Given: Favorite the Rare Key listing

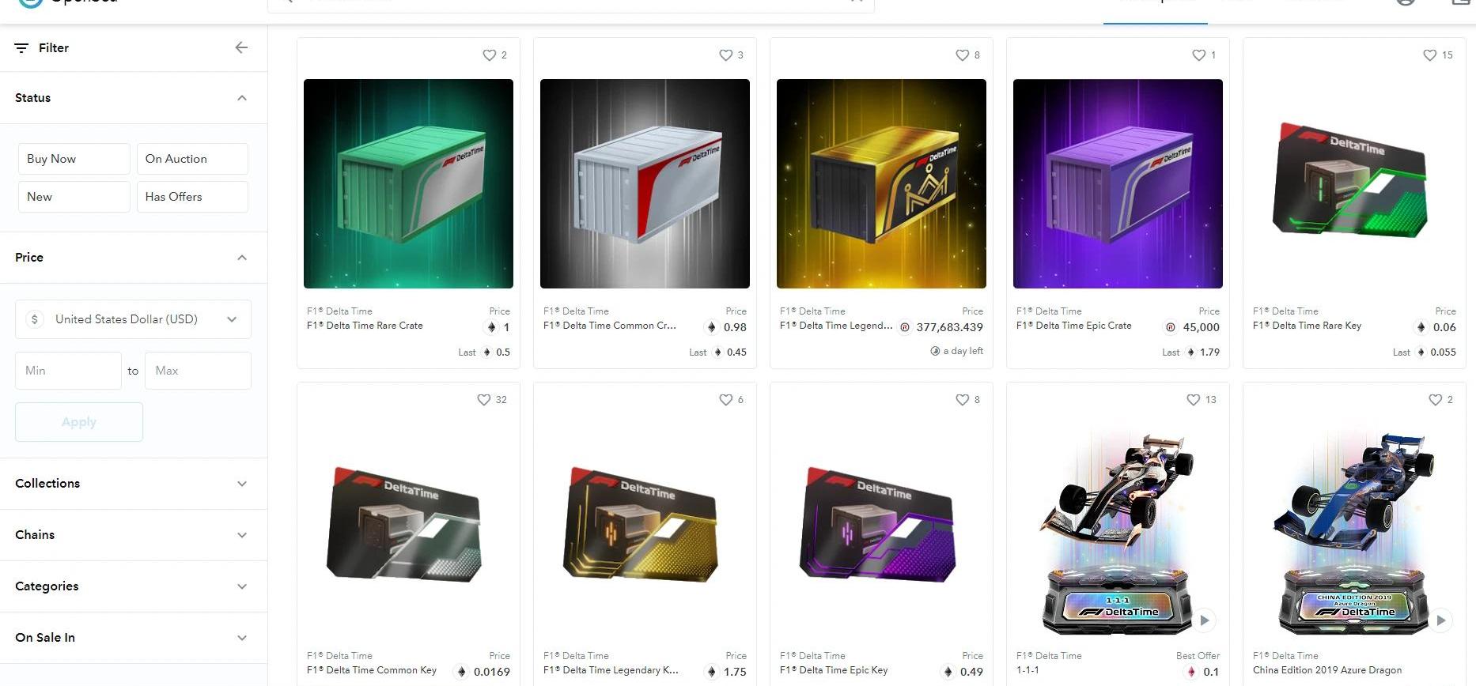Looking at the screenshot, I should pos(1429,55).
